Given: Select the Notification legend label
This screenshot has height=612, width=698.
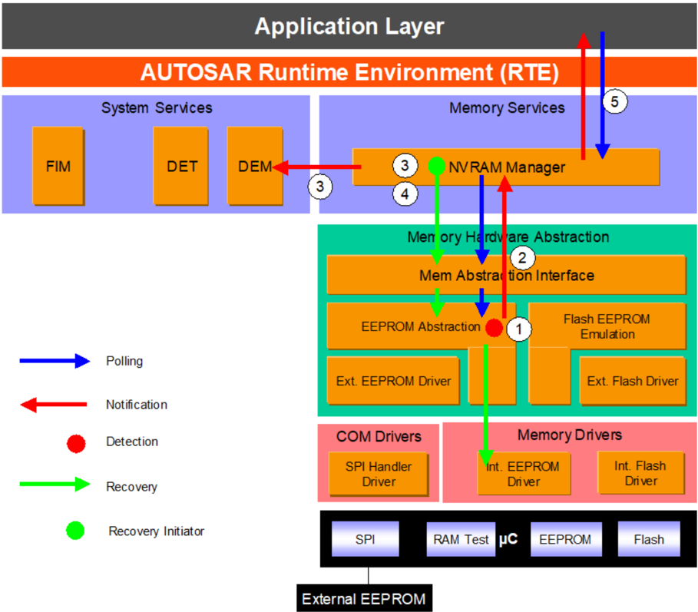Looking at the screenshot, I should 137,404.
